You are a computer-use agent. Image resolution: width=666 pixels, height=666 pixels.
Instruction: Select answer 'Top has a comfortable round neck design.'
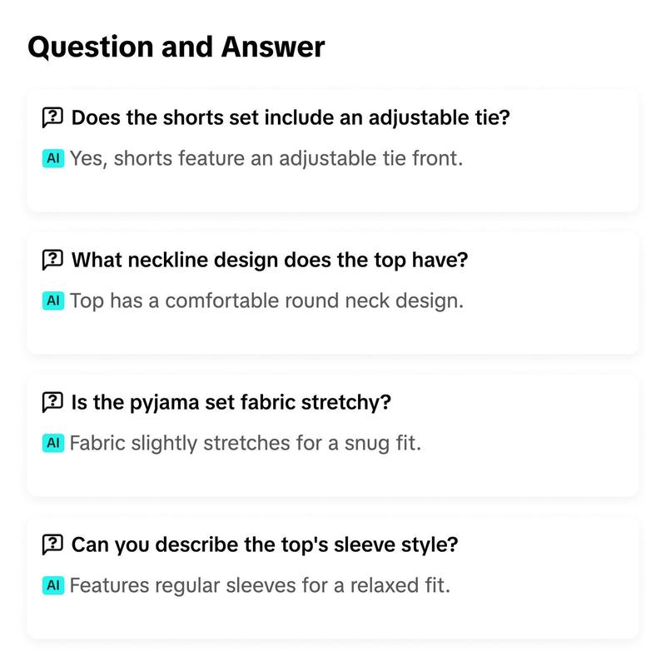click(266, 301)
